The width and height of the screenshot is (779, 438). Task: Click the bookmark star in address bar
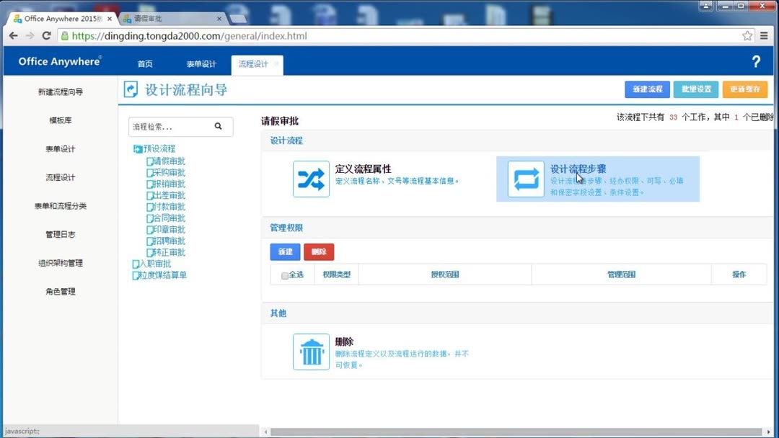click(x=748, y=35)
